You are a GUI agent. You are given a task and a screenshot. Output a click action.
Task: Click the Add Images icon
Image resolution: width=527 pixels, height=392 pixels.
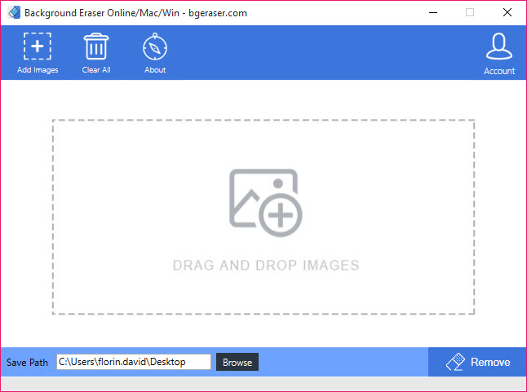pyautogui.click(x=38, y=46)
